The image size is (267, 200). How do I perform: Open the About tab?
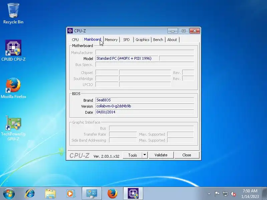click(172, 40)
